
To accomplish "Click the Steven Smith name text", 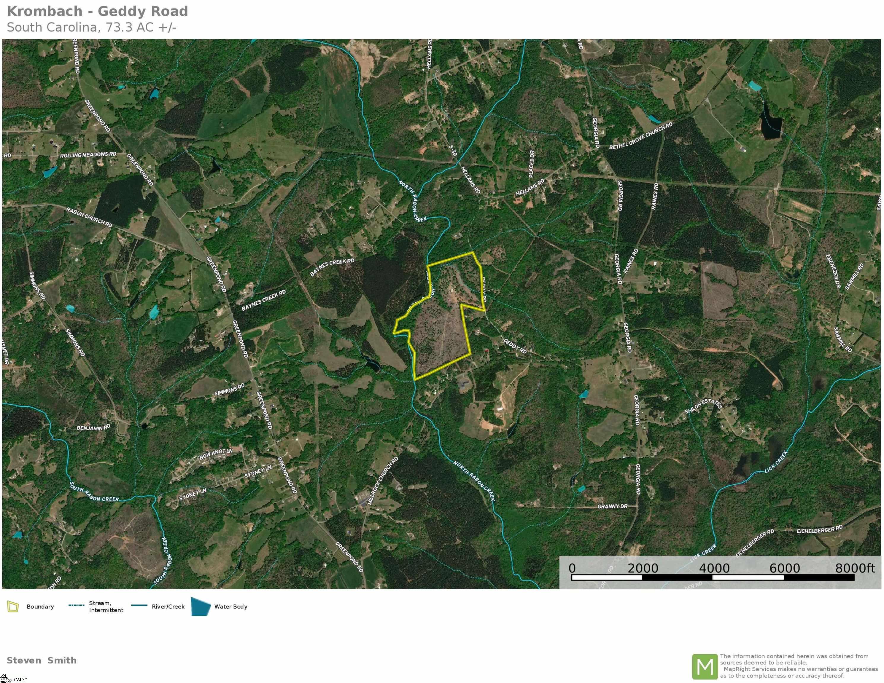I will (42, 660).
